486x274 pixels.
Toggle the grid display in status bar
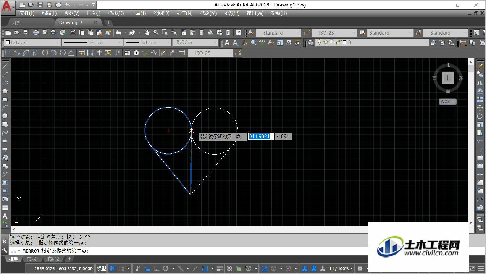(112, 268)
